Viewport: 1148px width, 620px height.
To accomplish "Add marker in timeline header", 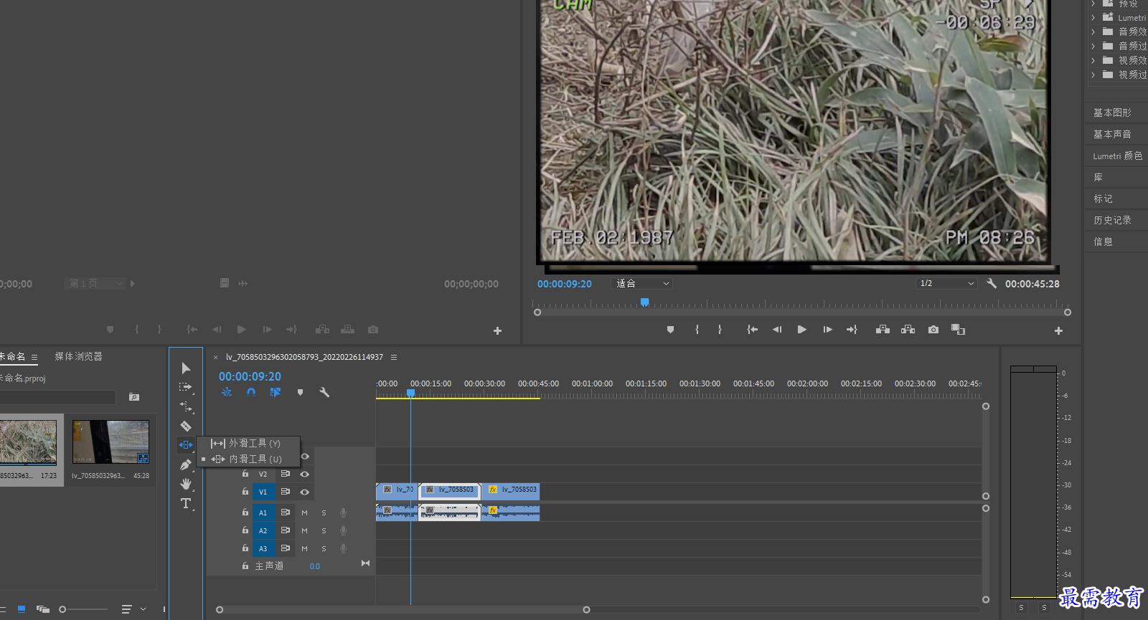I will click(x=300, y=392).
